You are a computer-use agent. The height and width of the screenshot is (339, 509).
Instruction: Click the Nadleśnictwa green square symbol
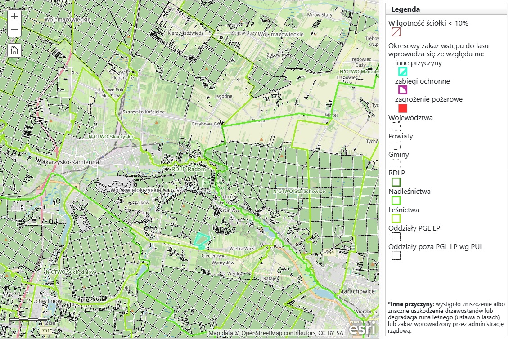[396, 200]
